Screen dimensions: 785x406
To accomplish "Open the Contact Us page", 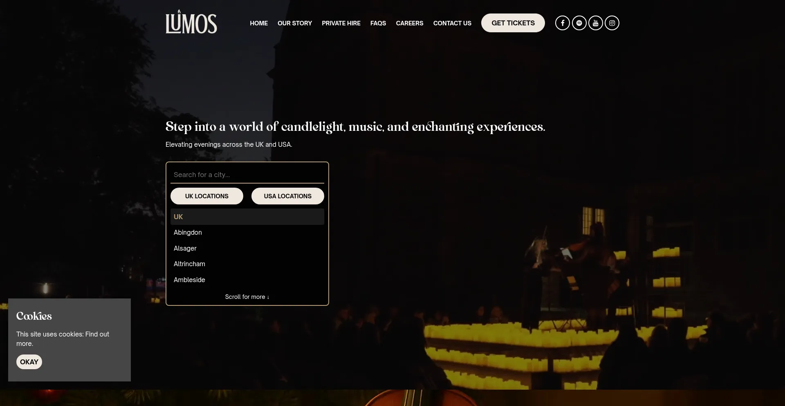I will coord(452,23).
